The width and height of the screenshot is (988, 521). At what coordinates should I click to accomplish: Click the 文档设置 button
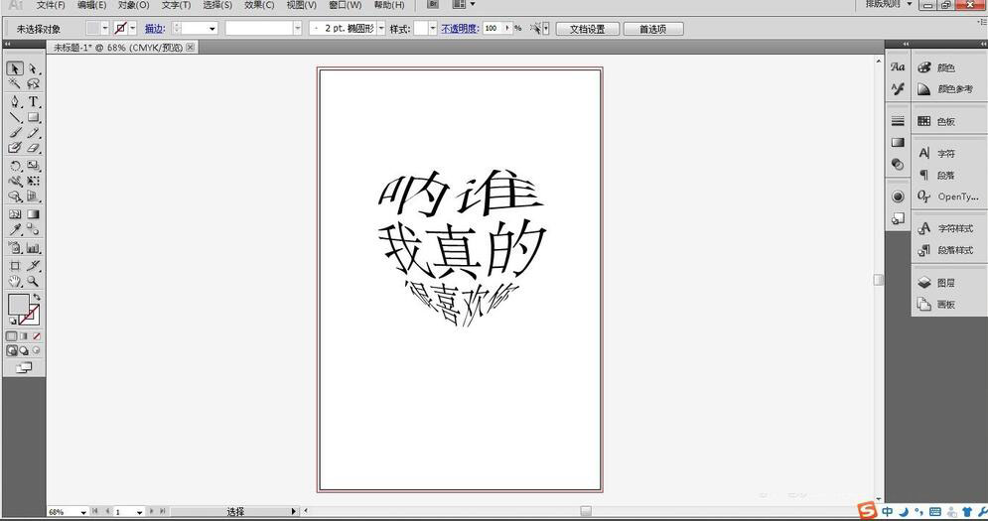(587, 29)
